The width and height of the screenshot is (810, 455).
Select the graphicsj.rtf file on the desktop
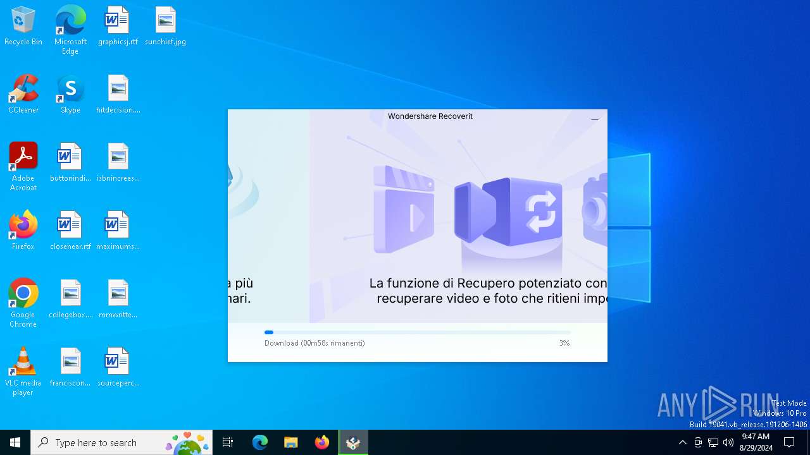118,27
